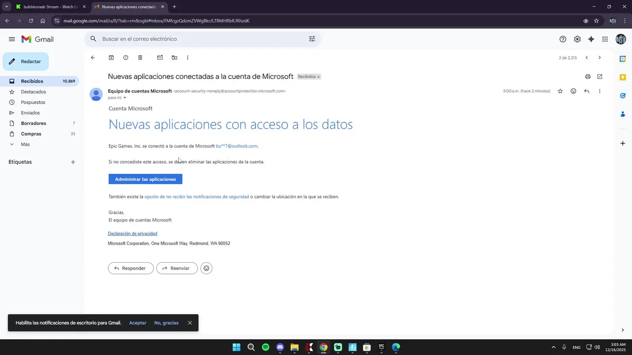Decline notifications with No, gracias
632x355 pixels.
[x=166, y=323]
